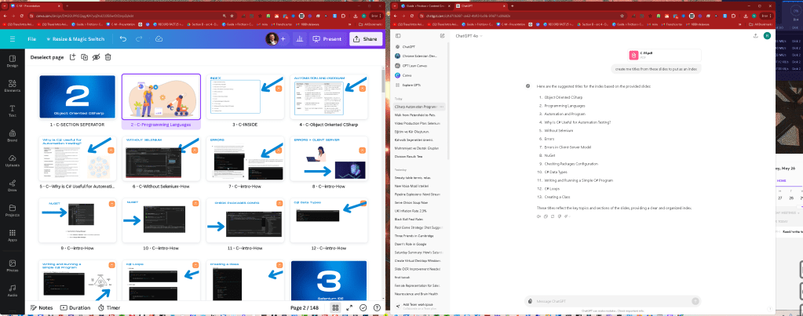Open Resize & Magic Switch
Viewport: 803px width, 316px height.
(x=75, y=39)
